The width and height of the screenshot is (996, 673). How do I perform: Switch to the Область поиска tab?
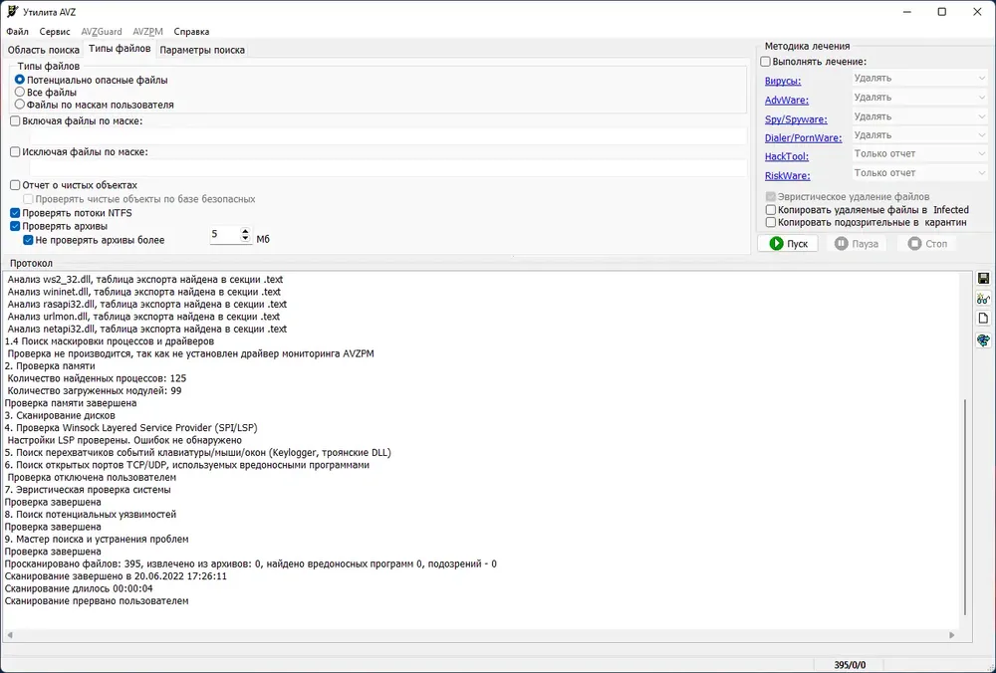(x=43, y=50)
